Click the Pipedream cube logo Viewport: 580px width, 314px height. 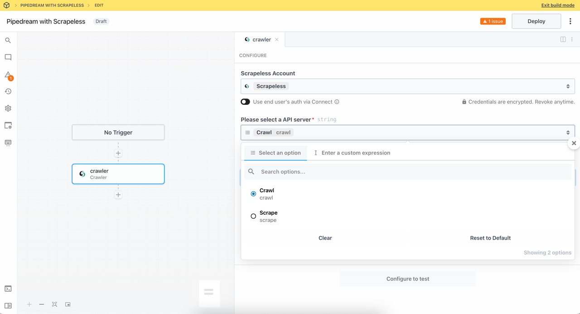6,5
